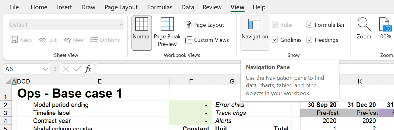Uncheck the Formula Bar checkbox
394x130 pixels.
[x=309, y=25]
